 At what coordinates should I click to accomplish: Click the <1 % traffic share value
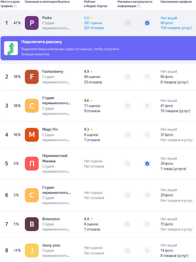coord(17,251)
